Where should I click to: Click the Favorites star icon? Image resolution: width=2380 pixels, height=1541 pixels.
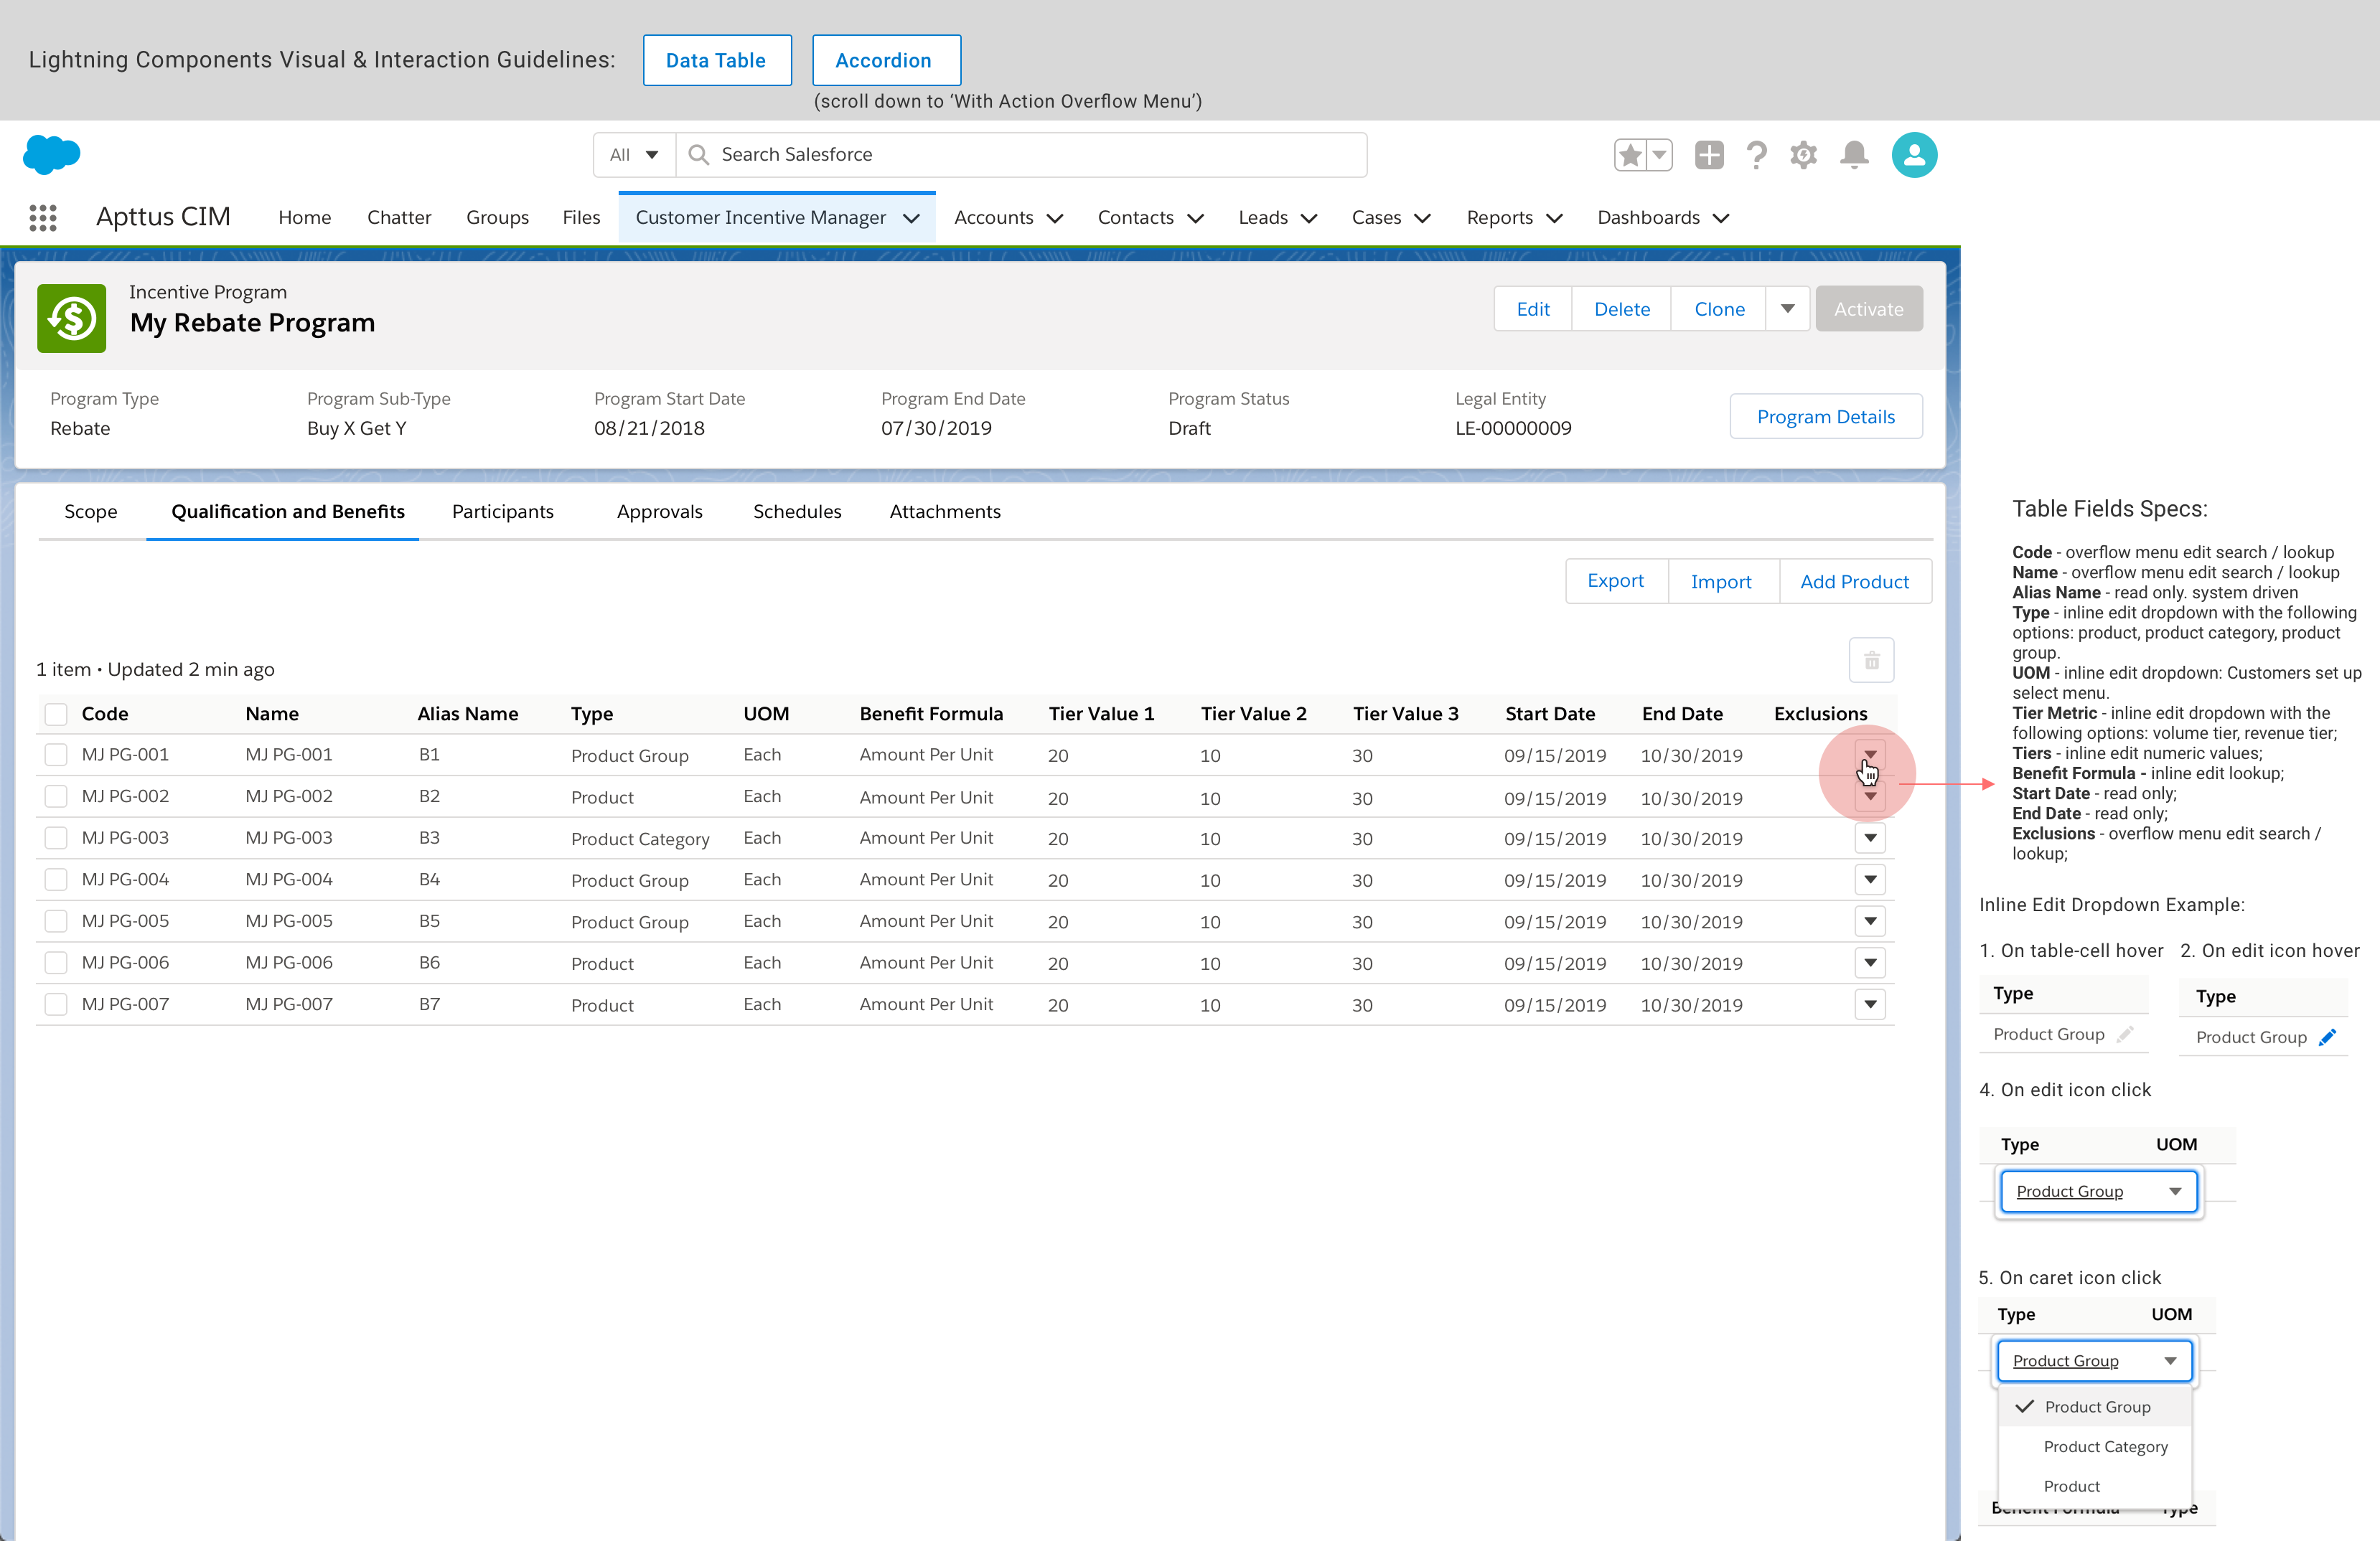click(x=1630, y=155)
